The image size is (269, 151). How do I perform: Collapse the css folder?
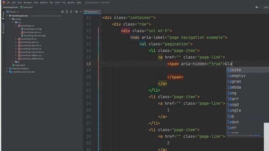click(x=13, y=22)
